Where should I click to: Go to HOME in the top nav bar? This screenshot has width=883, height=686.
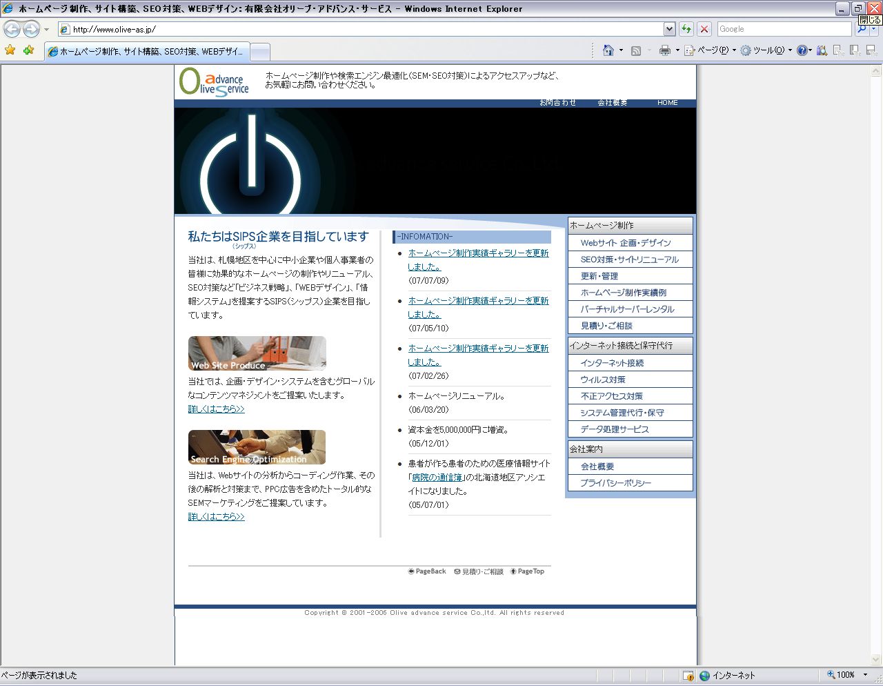(668, 103)
